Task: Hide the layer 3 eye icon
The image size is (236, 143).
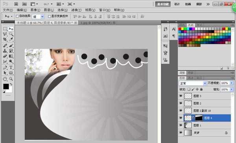Action: coord(181,96)
